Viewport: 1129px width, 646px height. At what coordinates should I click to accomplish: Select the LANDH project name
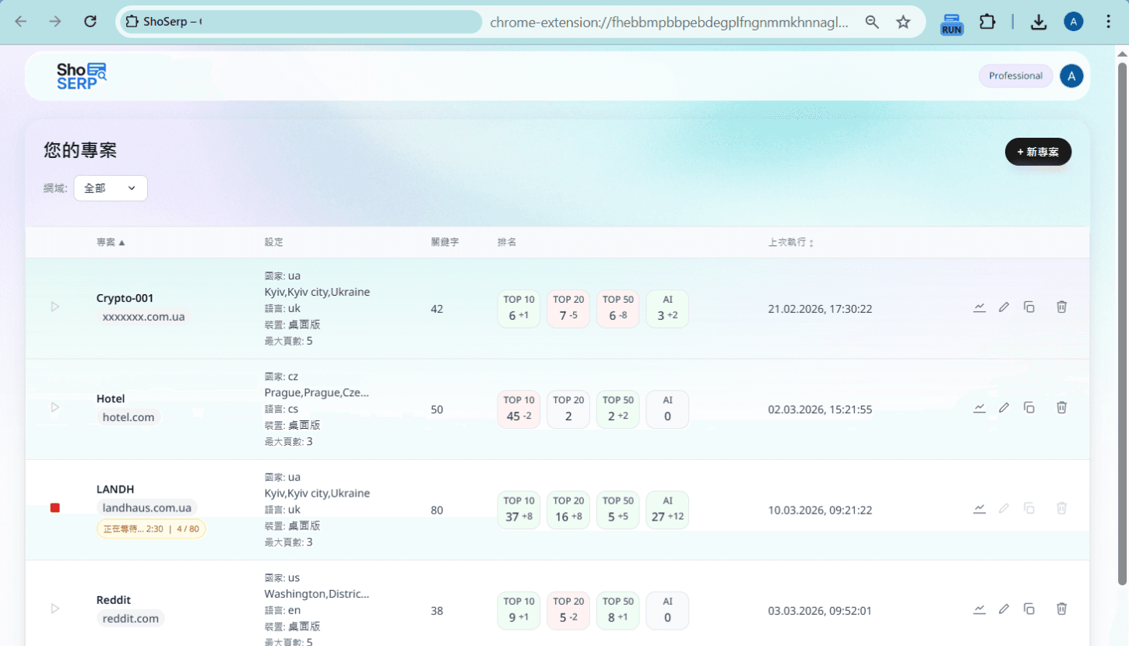tap(115, 490)
